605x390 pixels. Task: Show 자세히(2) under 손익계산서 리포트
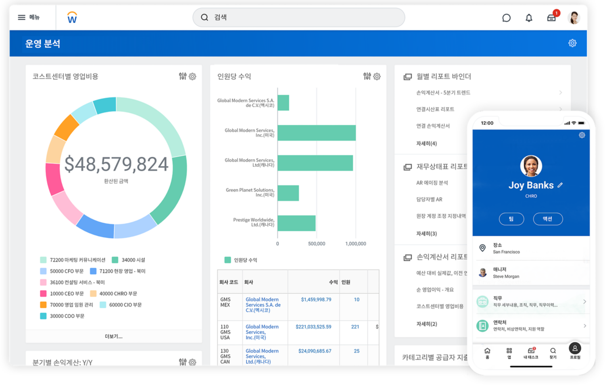(426, 324)
